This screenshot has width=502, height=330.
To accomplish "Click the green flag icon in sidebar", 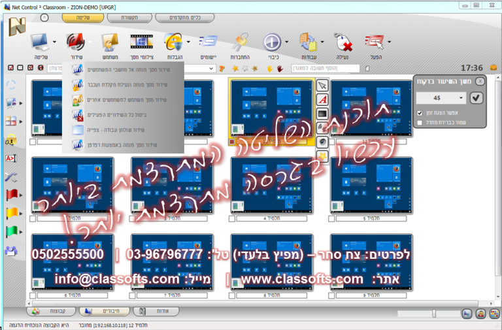I will (12, 232).
